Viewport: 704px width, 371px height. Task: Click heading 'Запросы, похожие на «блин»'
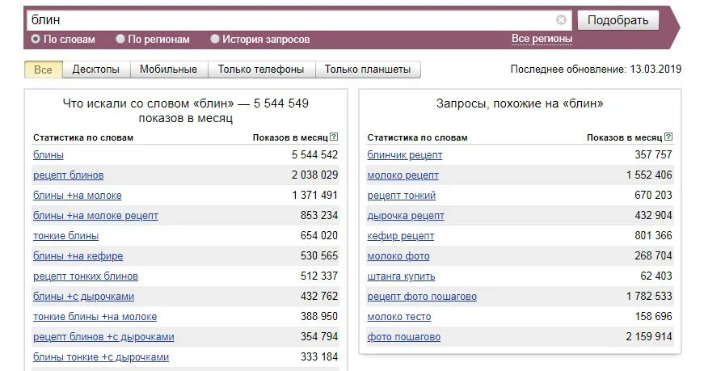click(520, 103)
